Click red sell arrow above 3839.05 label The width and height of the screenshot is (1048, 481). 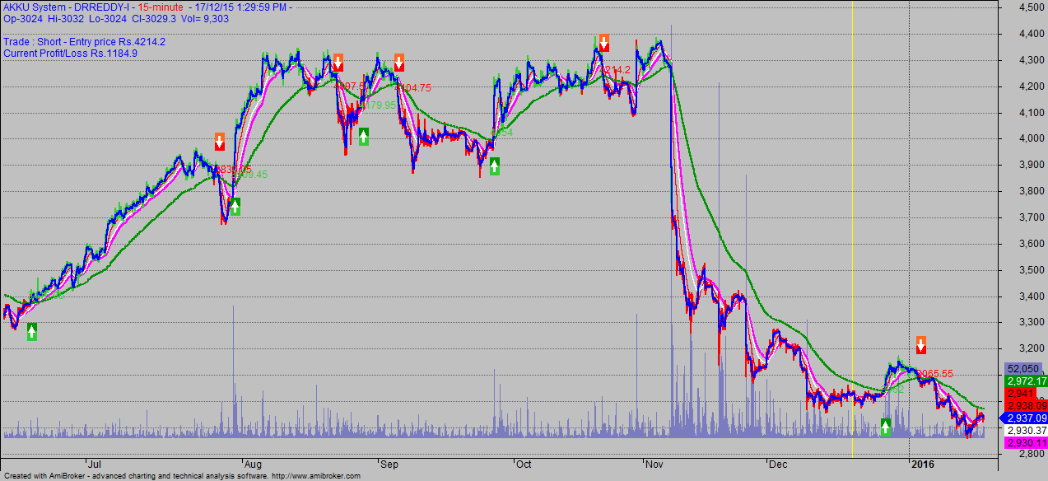click(x=220, y=141)
